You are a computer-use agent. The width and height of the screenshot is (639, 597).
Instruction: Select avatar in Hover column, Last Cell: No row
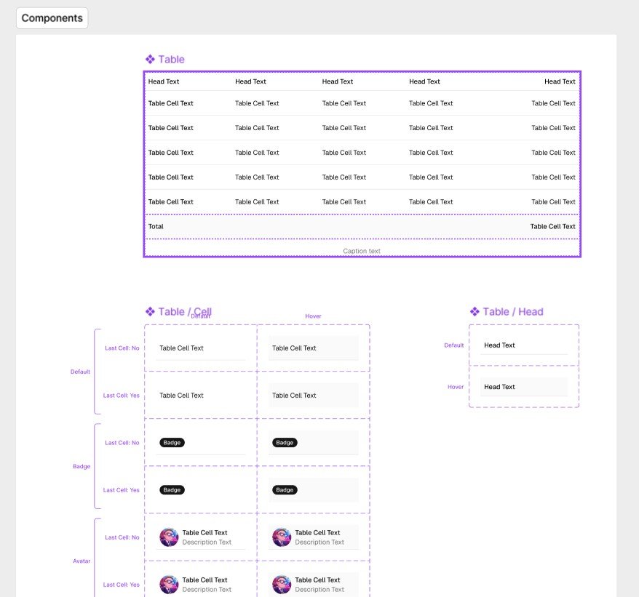click(x=282, y=537)
